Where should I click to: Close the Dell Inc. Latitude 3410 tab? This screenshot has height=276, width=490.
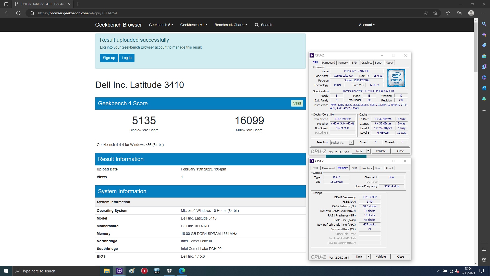(x=69, y=4)
